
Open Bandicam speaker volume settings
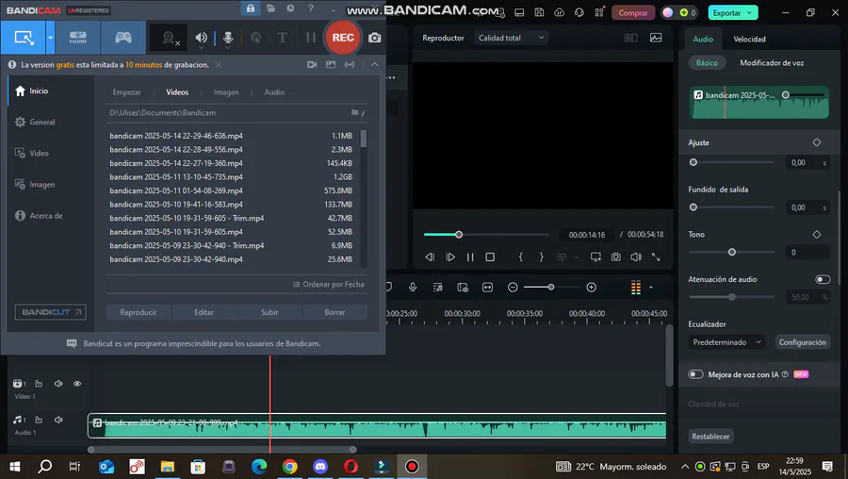(202, 38)
